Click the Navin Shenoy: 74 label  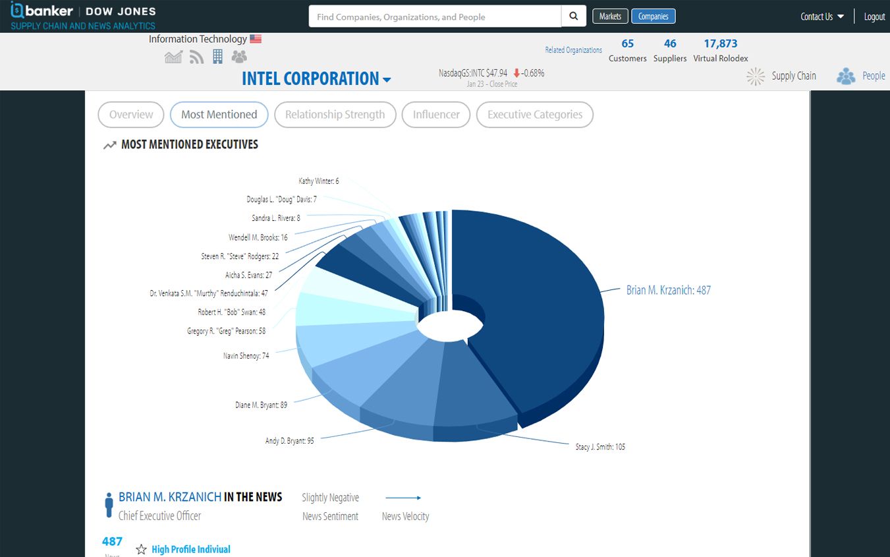pyautogui.click(x=246, y=356)
